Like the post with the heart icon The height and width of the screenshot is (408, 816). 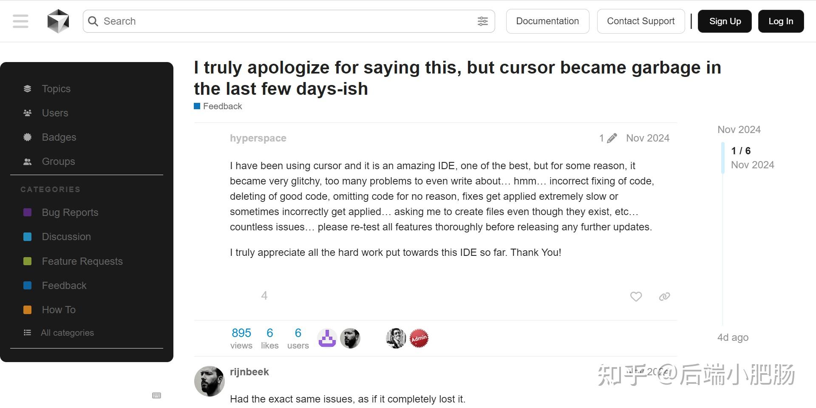click(636, 296)
